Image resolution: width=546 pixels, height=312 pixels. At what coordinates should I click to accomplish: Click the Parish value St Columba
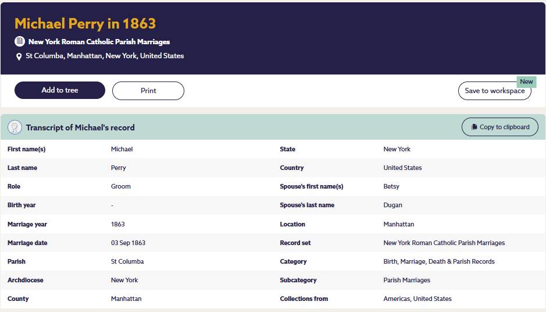pyautogui.click(x=127, y=261)
